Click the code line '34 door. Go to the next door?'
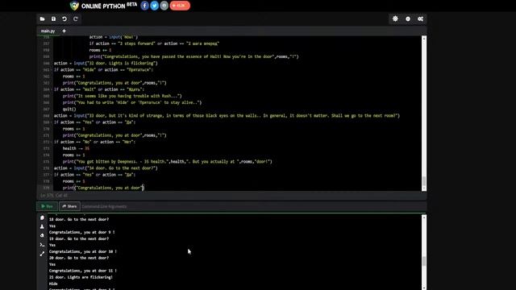Screen dimensions: 516x290 [x=106, y=168]
